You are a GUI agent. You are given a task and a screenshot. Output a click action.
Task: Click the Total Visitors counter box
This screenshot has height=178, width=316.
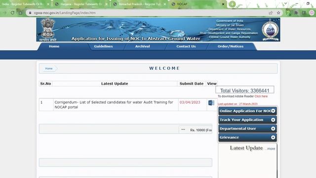click(x=245, y=90)
